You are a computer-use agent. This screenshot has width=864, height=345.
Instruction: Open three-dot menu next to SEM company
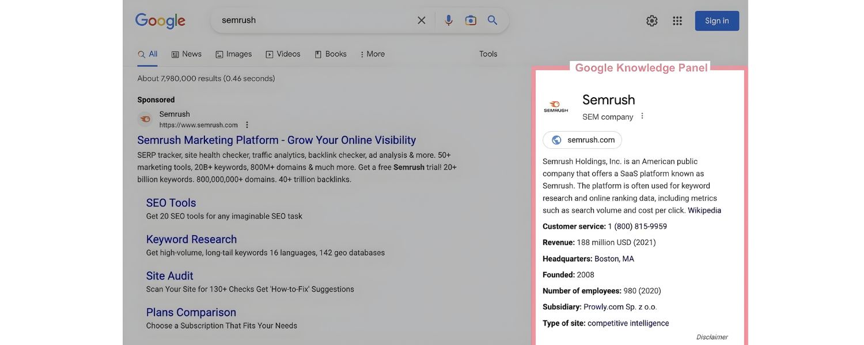642,116
